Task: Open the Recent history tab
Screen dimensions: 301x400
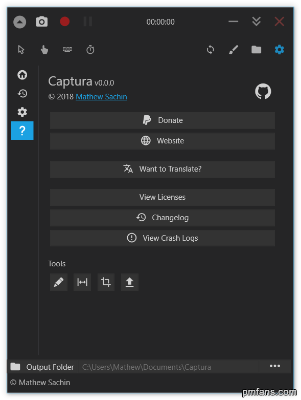Action: coord(22,93)
